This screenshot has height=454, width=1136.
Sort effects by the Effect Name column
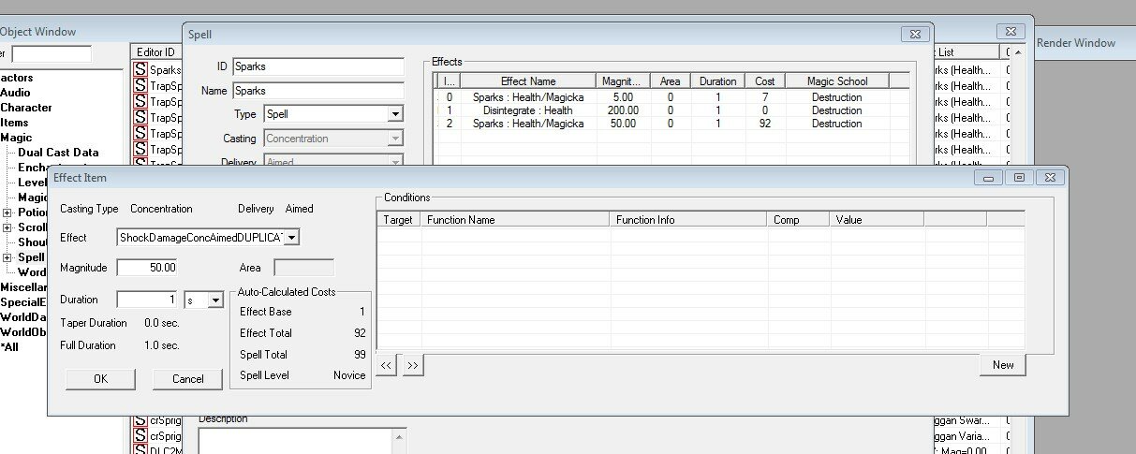pos(528,81)
